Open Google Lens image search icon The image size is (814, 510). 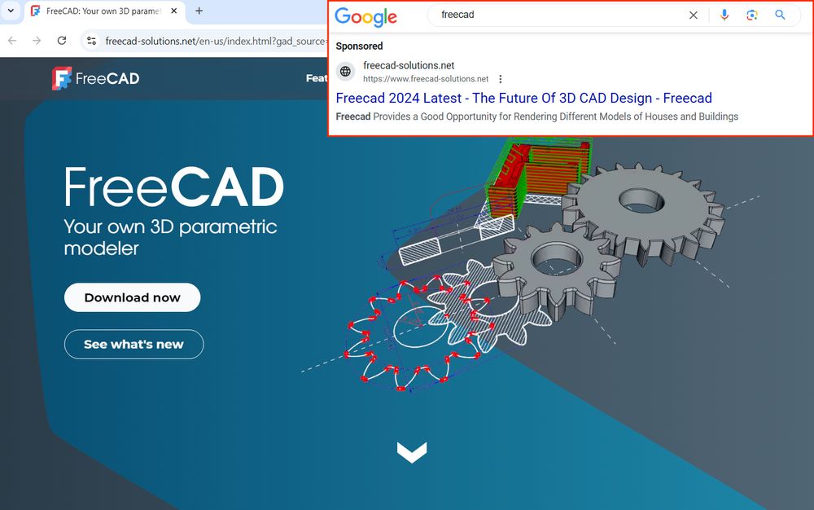click(751, 15)
